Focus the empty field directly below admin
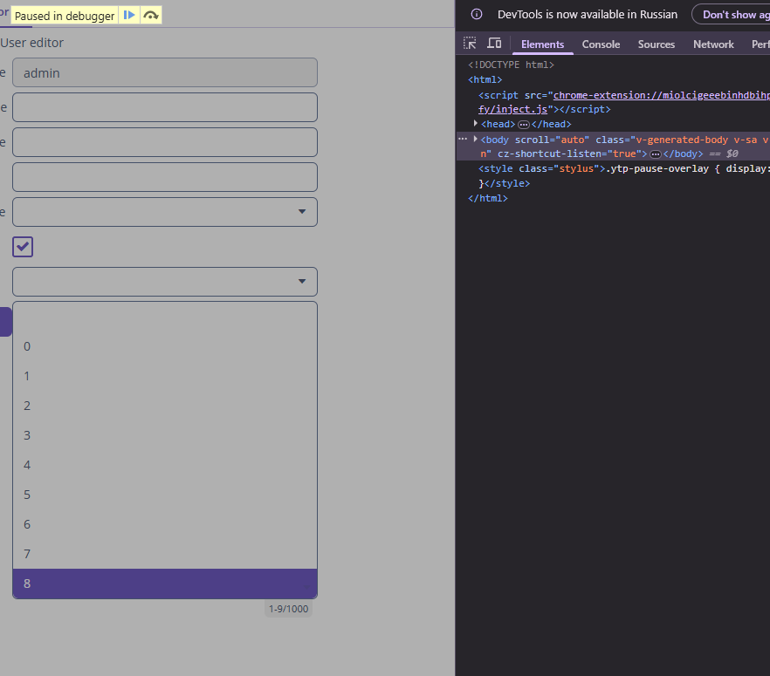This screenshot has width=770, height=676. coord(165,107)
